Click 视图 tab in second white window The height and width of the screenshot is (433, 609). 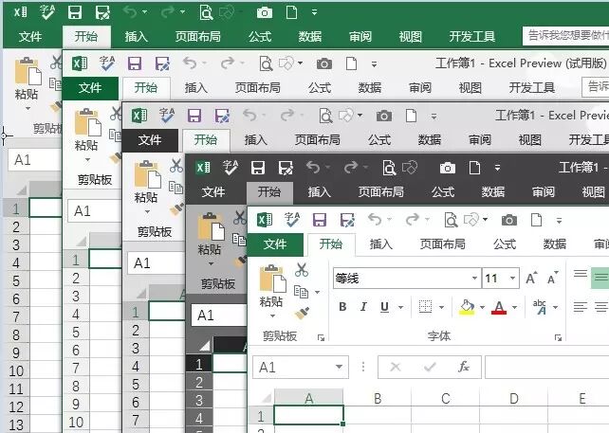click(x=470, y=88)
